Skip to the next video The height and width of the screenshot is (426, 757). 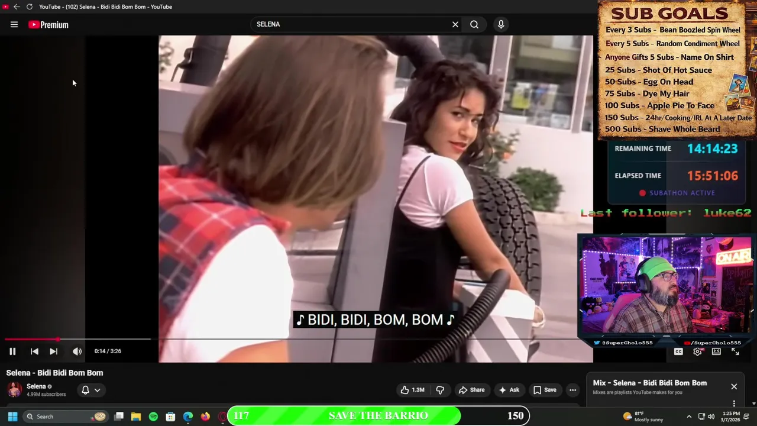point(53,351)
